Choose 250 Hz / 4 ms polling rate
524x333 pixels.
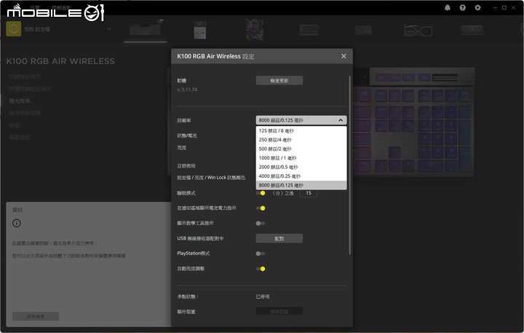[x=301, y=140]
